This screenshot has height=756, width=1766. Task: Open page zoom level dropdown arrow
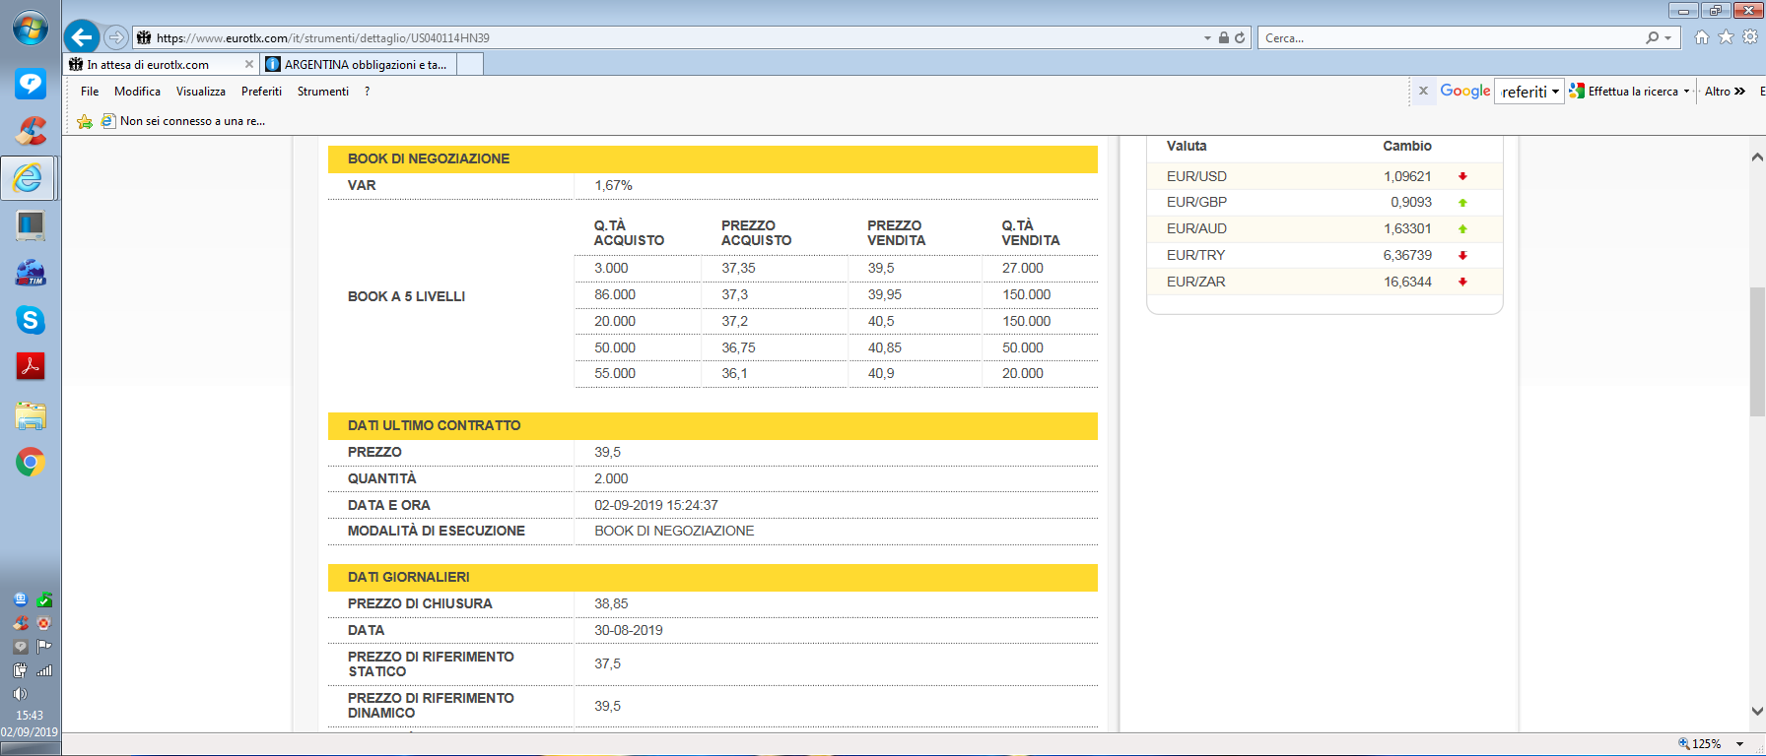1739,744
